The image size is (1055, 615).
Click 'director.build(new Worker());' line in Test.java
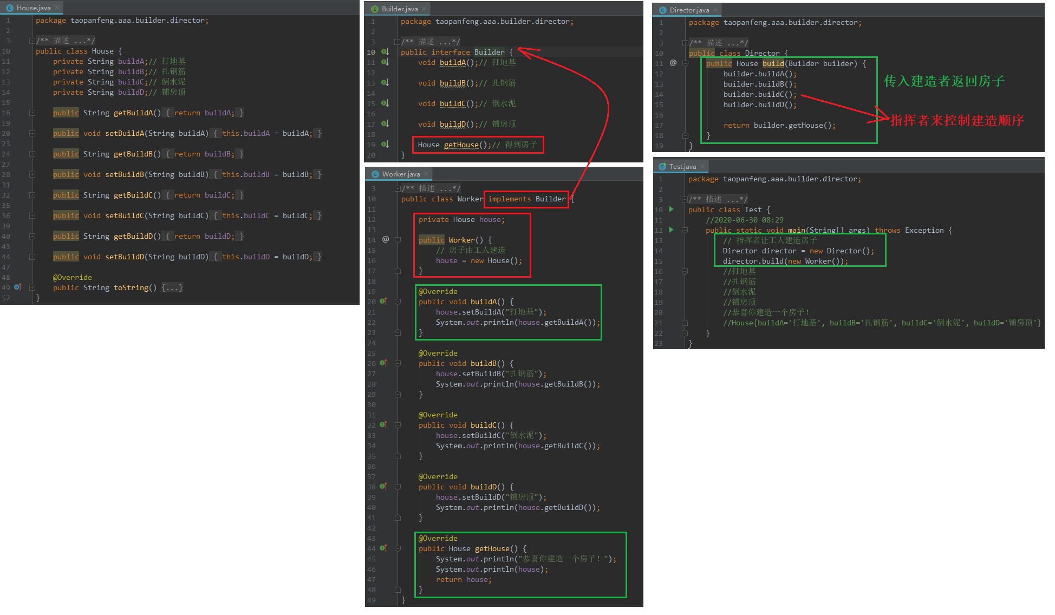click(785, 261)
